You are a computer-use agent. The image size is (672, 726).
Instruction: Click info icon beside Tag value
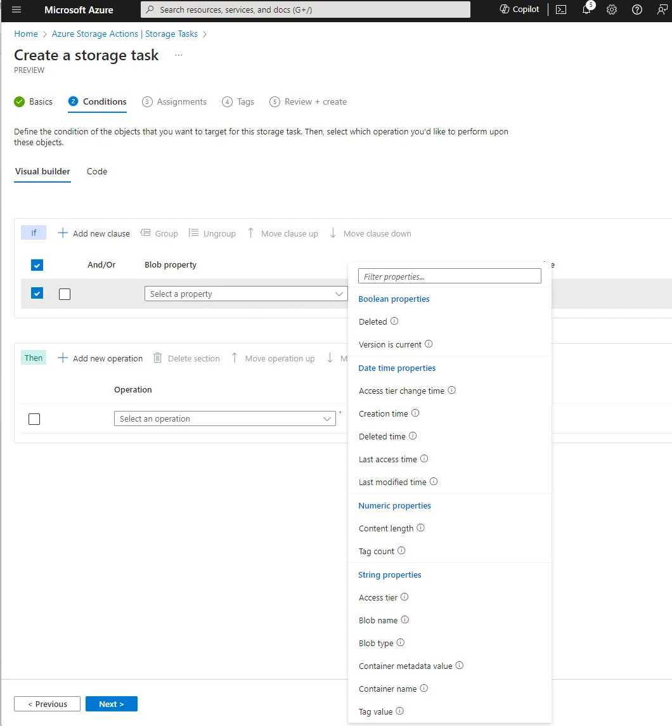point(400,711)
